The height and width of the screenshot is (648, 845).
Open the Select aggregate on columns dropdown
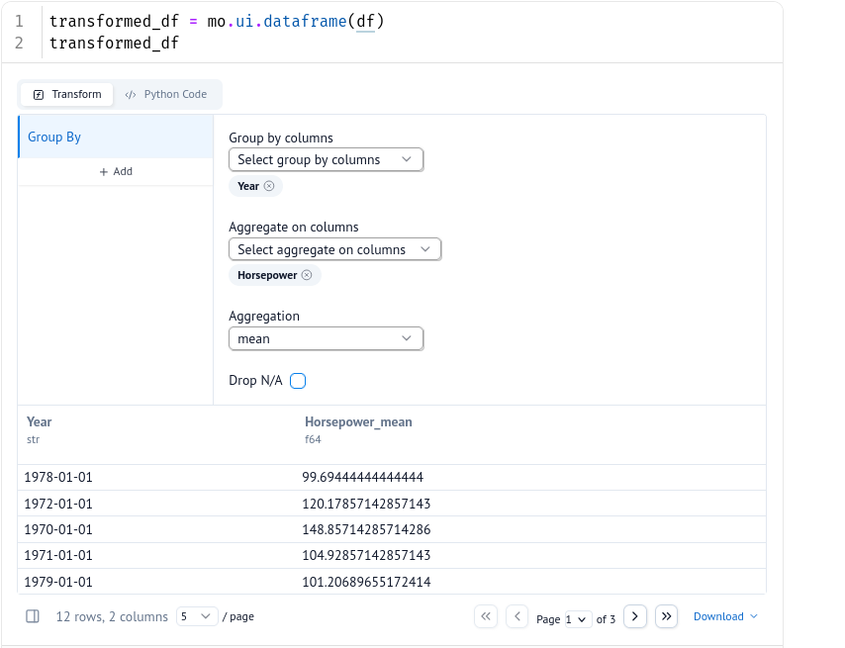334,249
